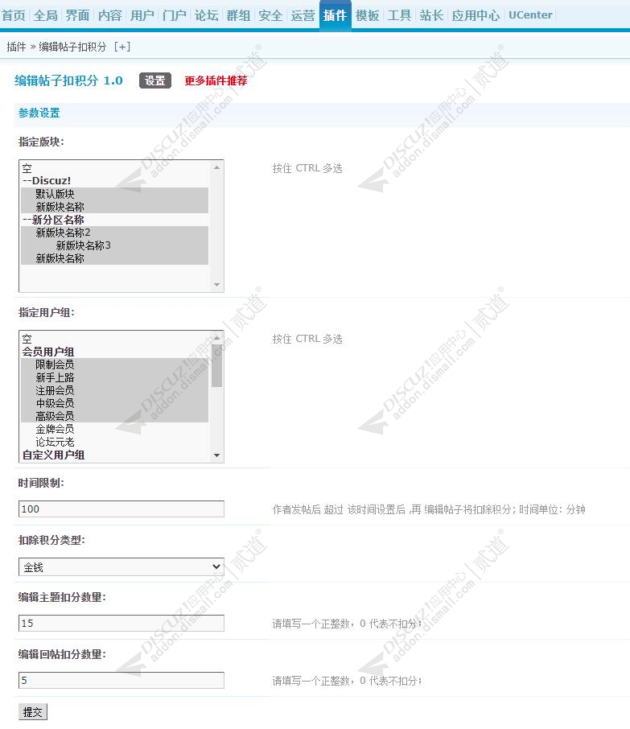This screenshot has height=729, width=630.
Task: Open the 站长 tab
Action: click(x=431, y=15)
